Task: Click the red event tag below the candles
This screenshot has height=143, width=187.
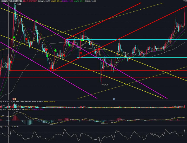Action: [x=14, y=99]
